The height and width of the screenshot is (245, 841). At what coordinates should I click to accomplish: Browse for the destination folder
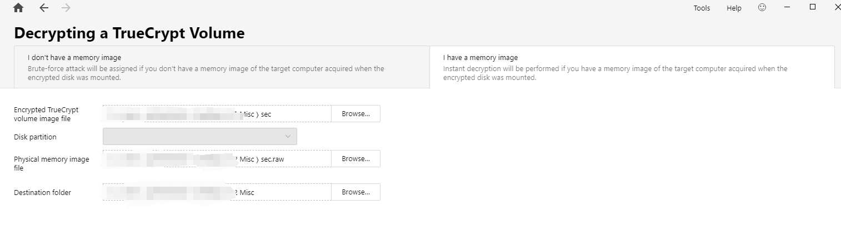[x=356, y=192]
